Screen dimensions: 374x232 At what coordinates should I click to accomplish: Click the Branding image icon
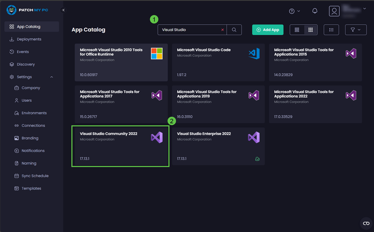(x=16, y=138)
